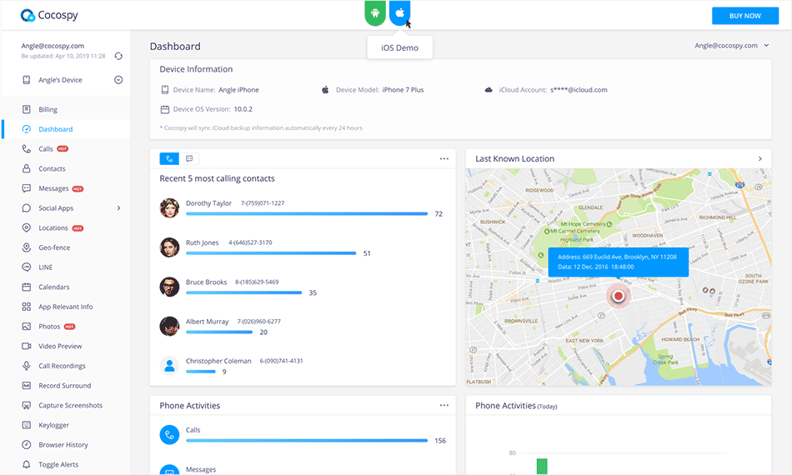Click Bruce Brooks's avatar

[169, 287]
